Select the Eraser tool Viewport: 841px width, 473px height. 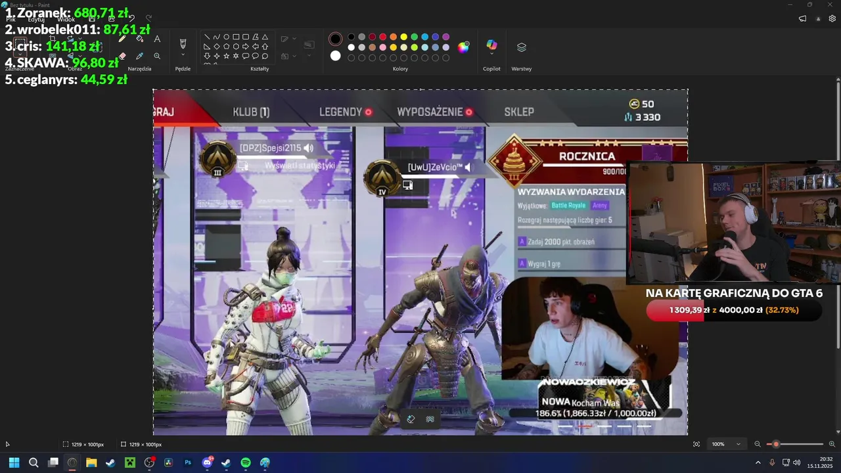(x=122, y=56)
